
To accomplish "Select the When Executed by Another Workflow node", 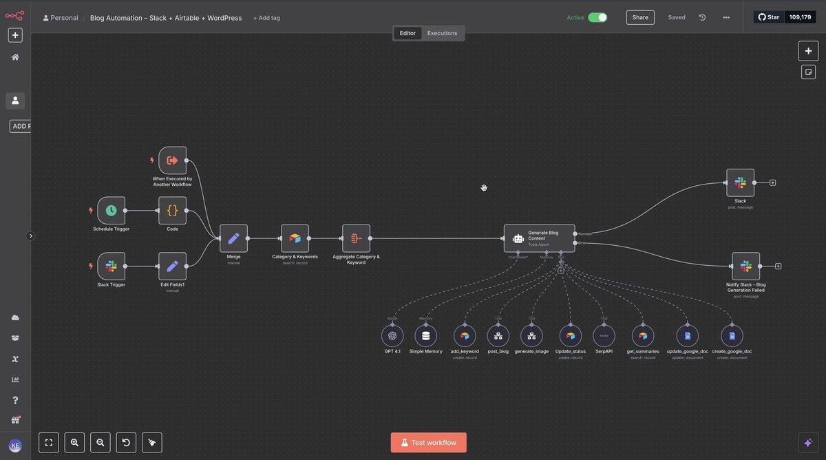I will [172, 160].
